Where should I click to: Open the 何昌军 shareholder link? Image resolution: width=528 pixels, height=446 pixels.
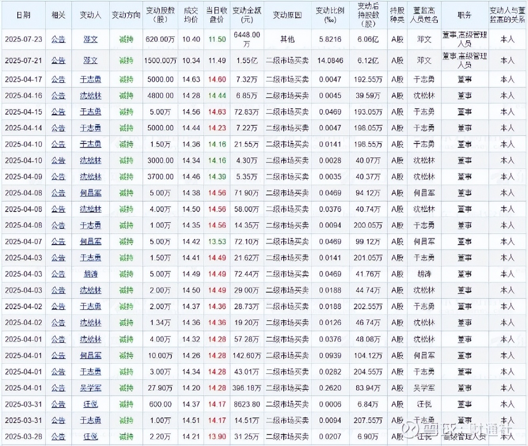coord(90,193)
